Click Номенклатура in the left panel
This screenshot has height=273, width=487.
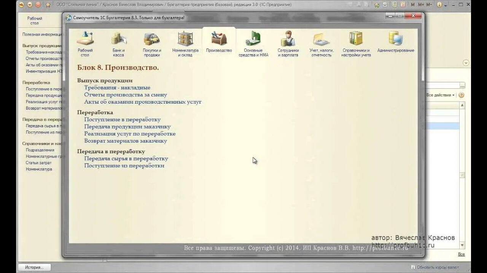tap(39, 169)
